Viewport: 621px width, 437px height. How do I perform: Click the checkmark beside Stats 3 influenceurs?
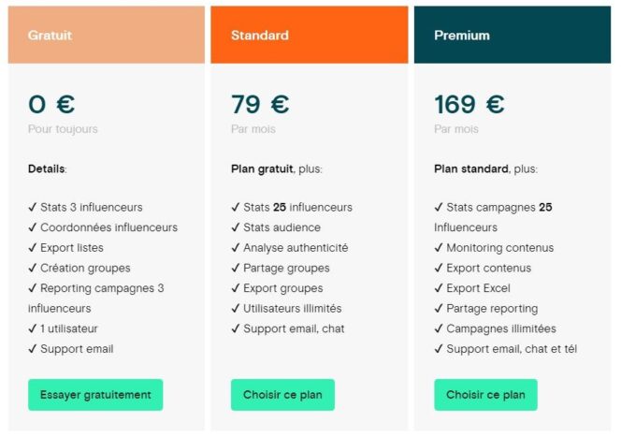(33, 208)
